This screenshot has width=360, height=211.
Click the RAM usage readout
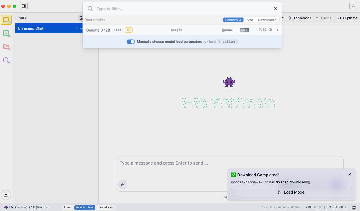click(313, 208)
